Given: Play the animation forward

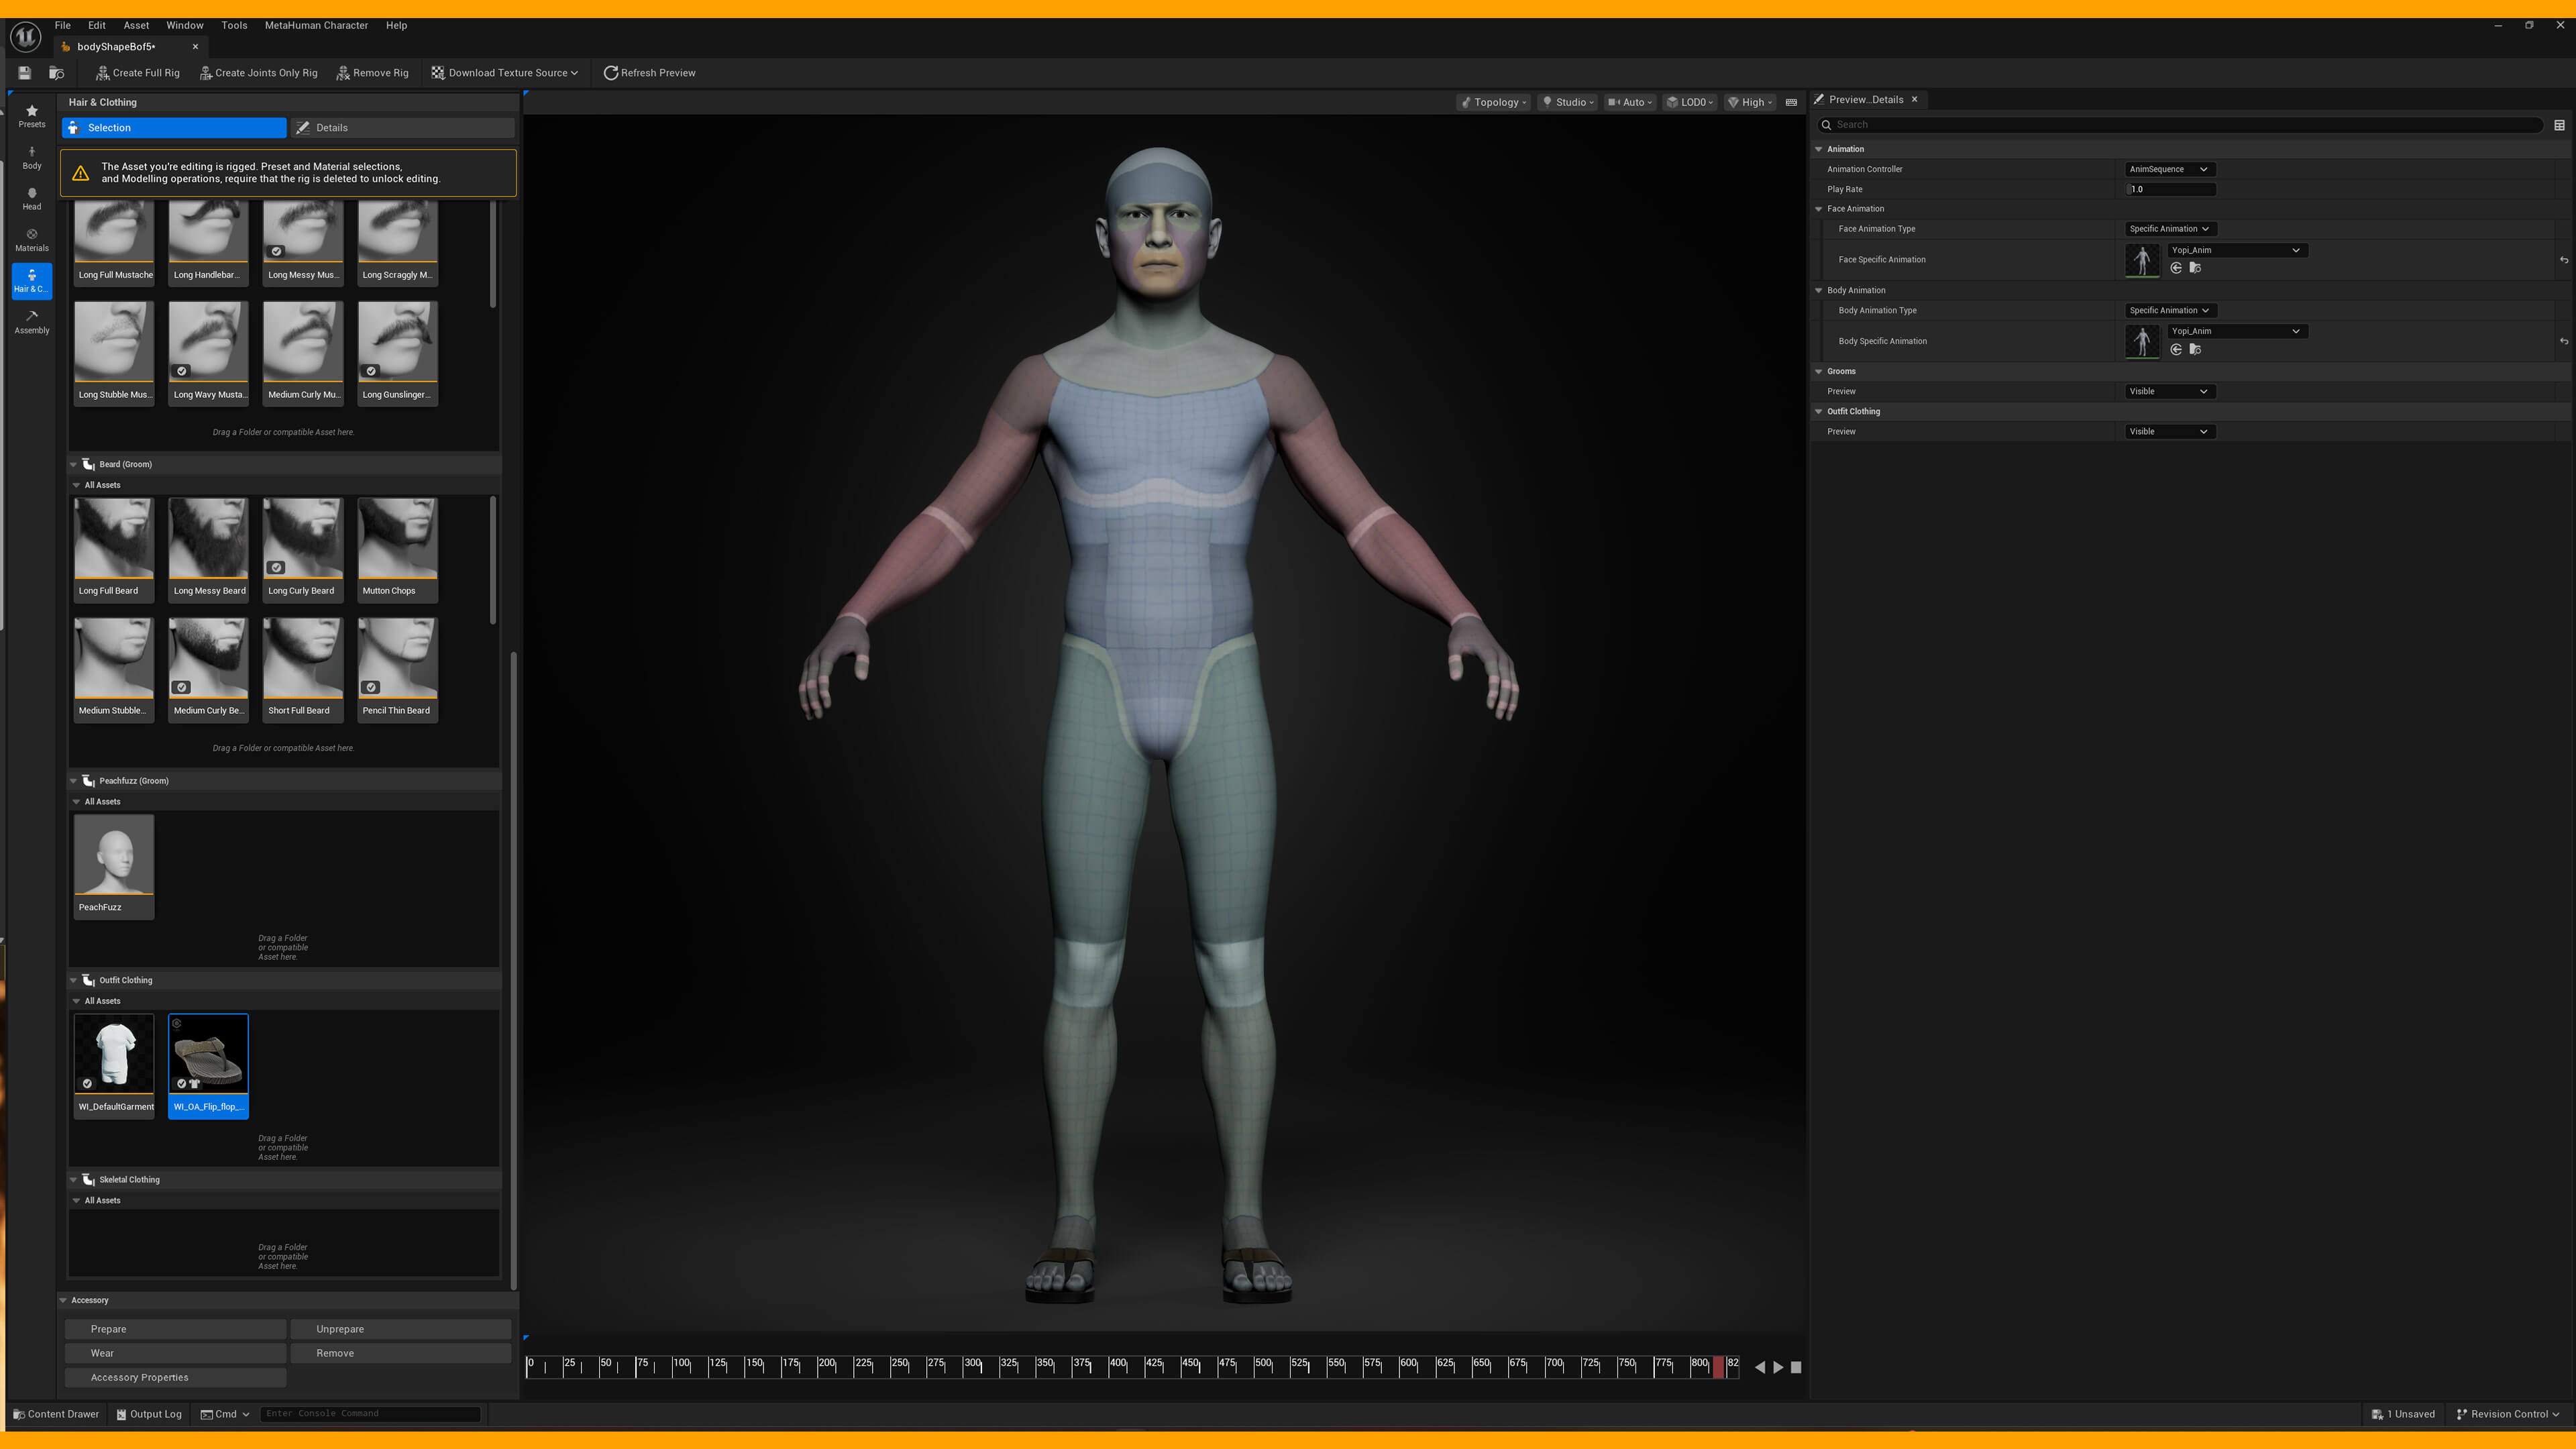Looking at the screenshot, I should pyautogui.click(x=1778, y=1367).
